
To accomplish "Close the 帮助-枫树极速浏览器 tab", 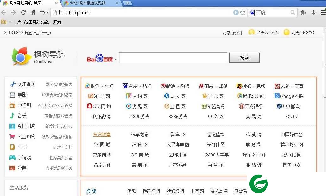I will pyautogui.click(x=117, y=3).
